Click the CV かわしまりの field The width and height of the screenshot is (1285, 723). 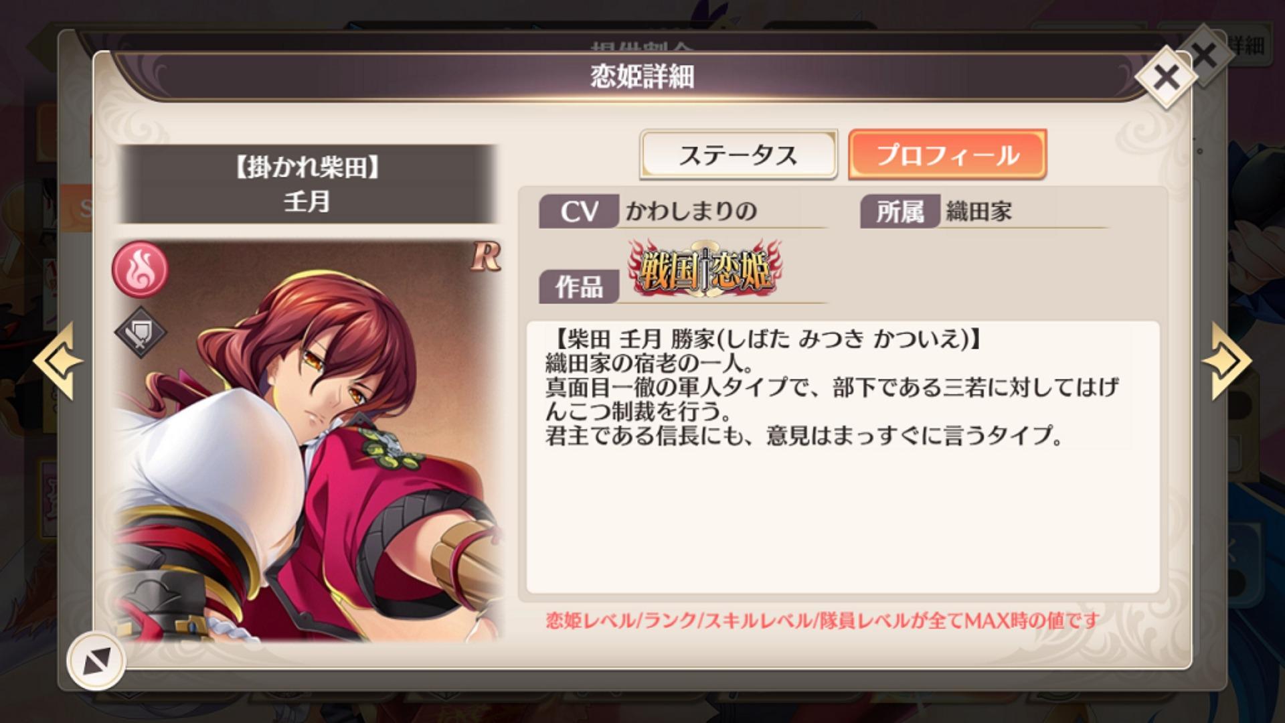pyautogui.click(x=683, y=212)
